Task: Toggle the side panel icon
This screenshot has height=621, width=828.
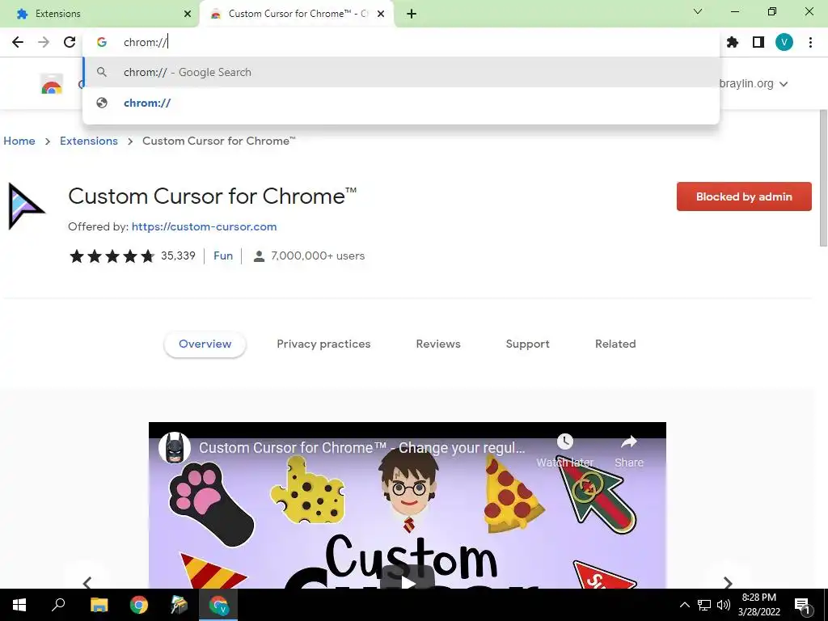Action: (758, 42)
